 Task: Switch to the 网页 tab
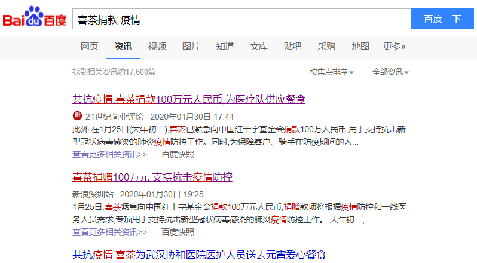[90, 47]
